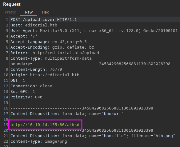Click the User-Agent header line
The width and height of the screenshot is (180, 147).
[94, 31]
